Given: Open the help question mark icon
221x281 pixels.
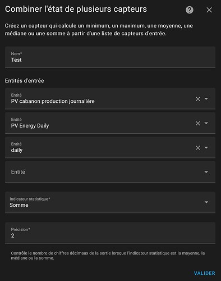Looking at the screenshot, I should (190, 10).
